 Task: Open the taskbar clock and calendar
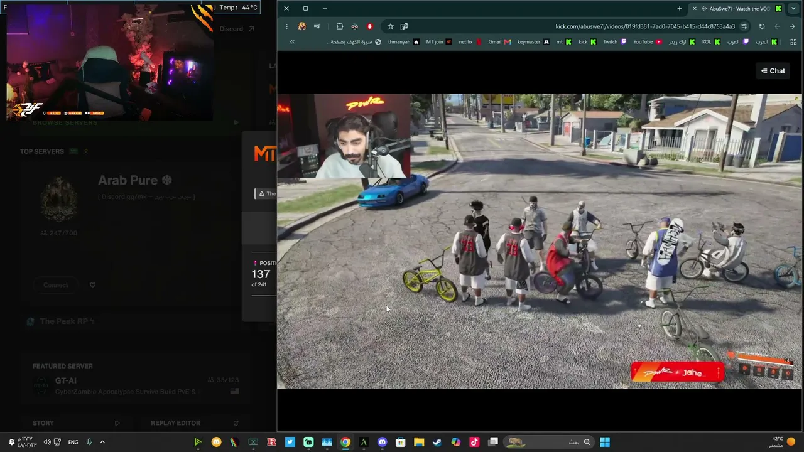pos(28,442)
